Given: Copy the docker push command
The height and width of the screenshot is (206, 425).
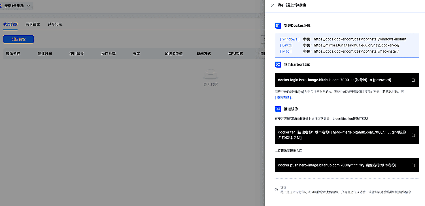Looking at the screenshot, I should point(413,165).
